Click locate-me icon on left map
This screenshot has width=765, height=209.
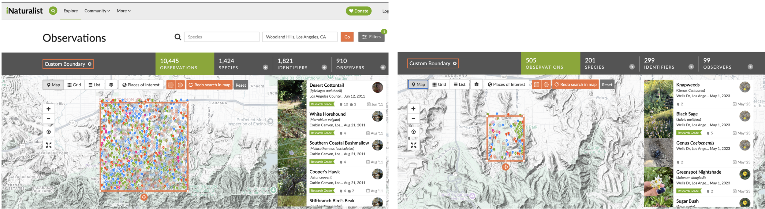pyautogui.click(x=48, y=132)
